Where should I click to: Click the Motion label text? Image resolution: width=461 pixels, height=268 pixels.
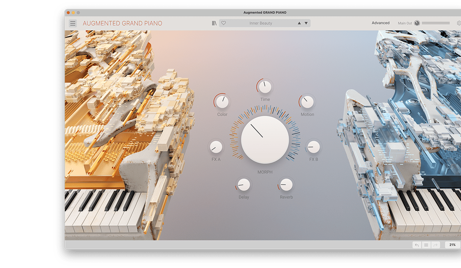(x=307, y=114)
